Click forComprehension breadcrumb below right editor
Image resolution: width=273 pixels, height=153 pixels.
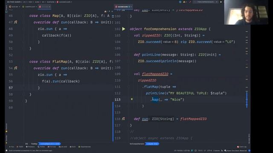[137, 144]
